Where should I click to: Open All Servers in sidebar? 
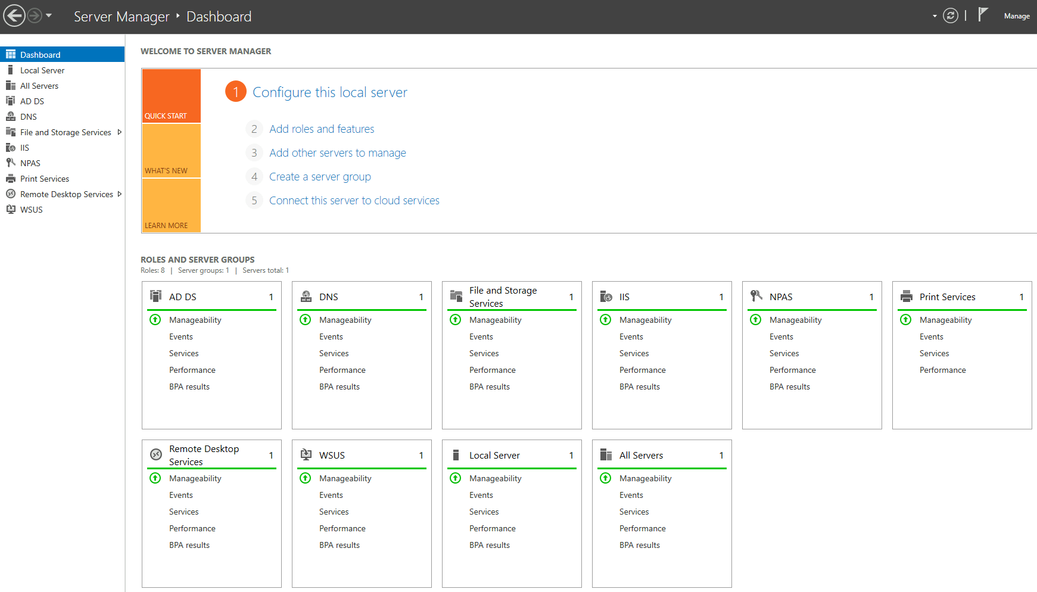click(62, 85)
